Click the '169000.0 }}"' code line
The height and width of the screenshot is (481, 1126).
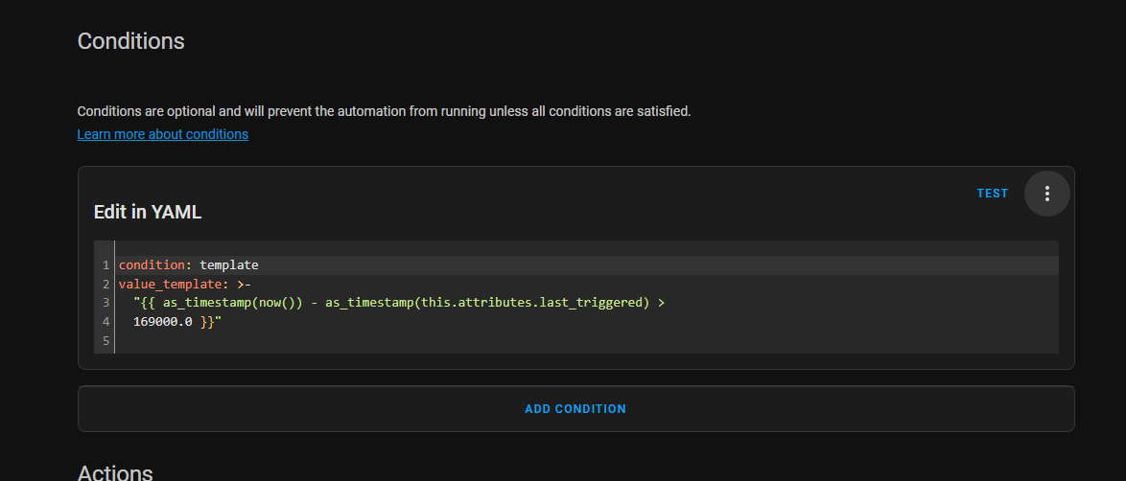[176, 322]
